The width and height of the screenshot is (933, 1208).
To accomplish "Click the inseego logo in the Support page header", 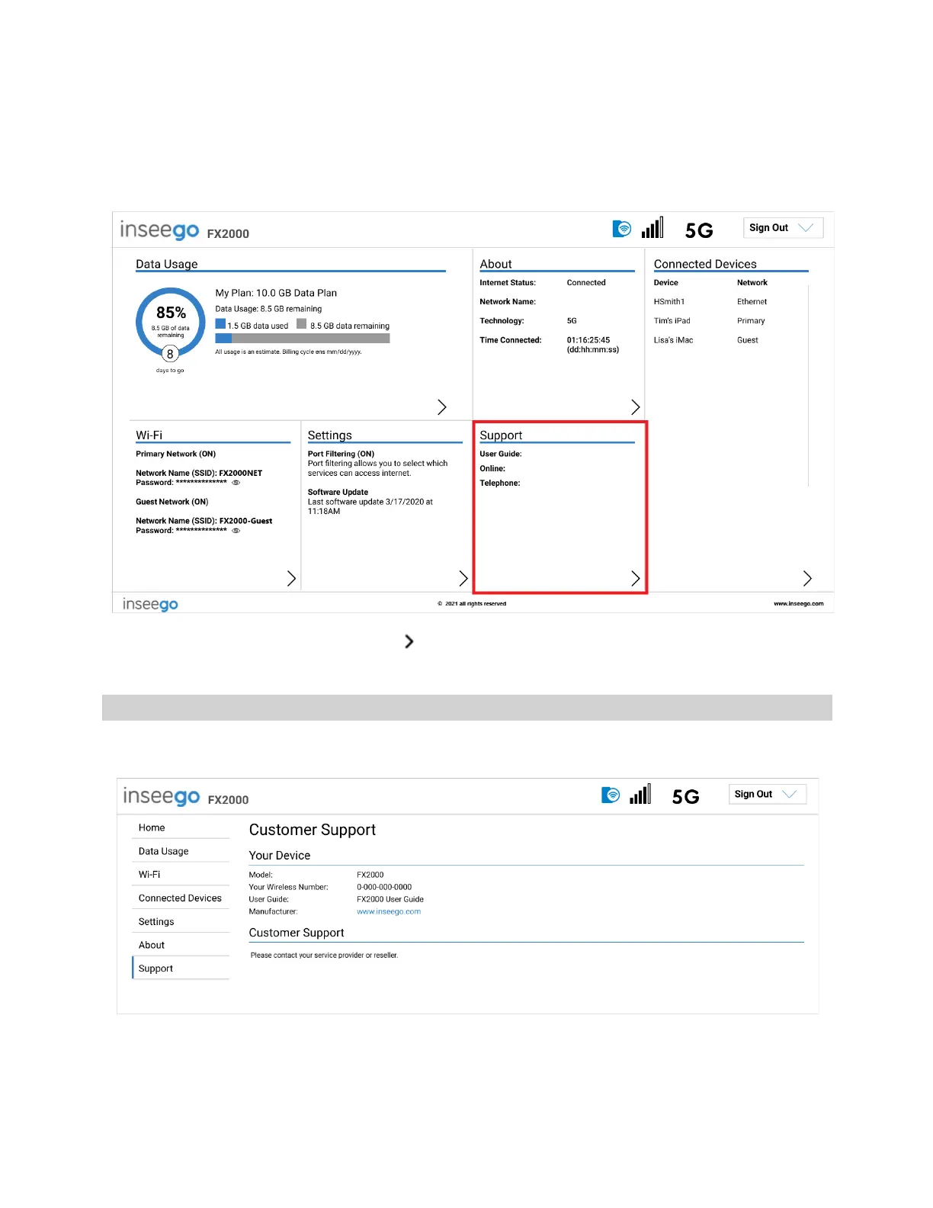I will point(161,797).
